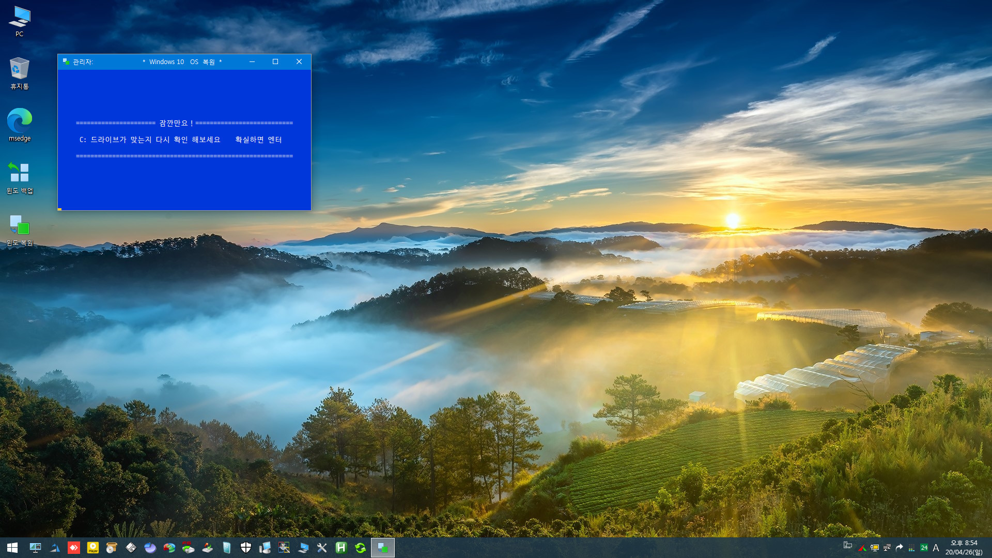Select the active OS 복원 taskbar button
Viewport: 992px width, 558px height.
click(383, 548)
